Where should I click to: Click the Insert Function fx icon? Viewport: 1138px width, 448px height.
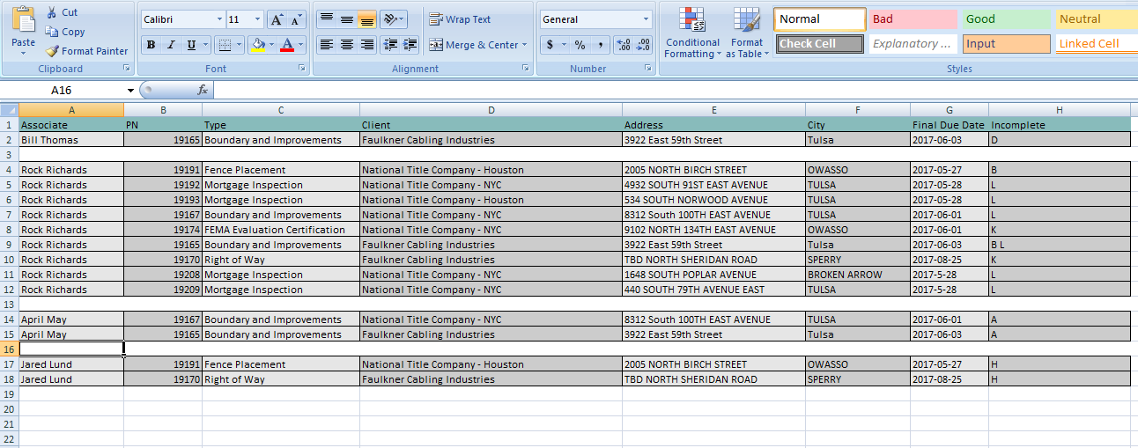coord(203,90)
